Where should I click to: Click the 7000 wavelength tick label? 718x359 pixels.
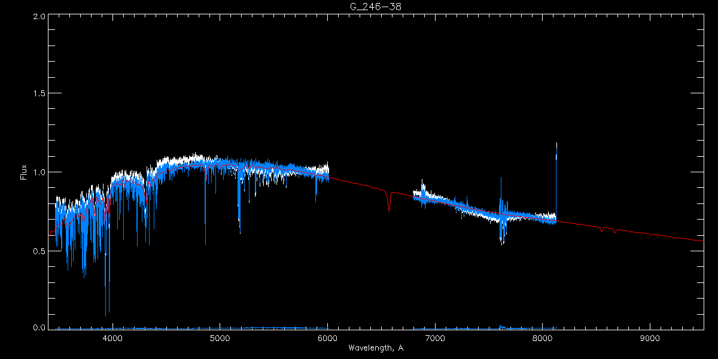(x=435, y=337)
